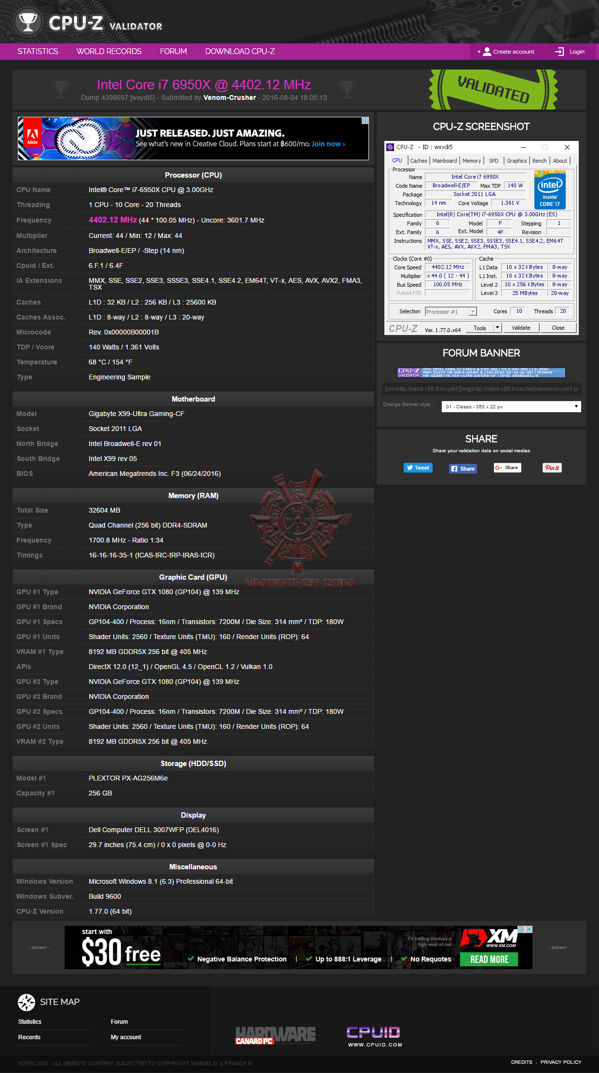This screenshot has width=599, height=1073.
Task: Open Venom-Crusher submitter profile link
Action: coord(230,98)
